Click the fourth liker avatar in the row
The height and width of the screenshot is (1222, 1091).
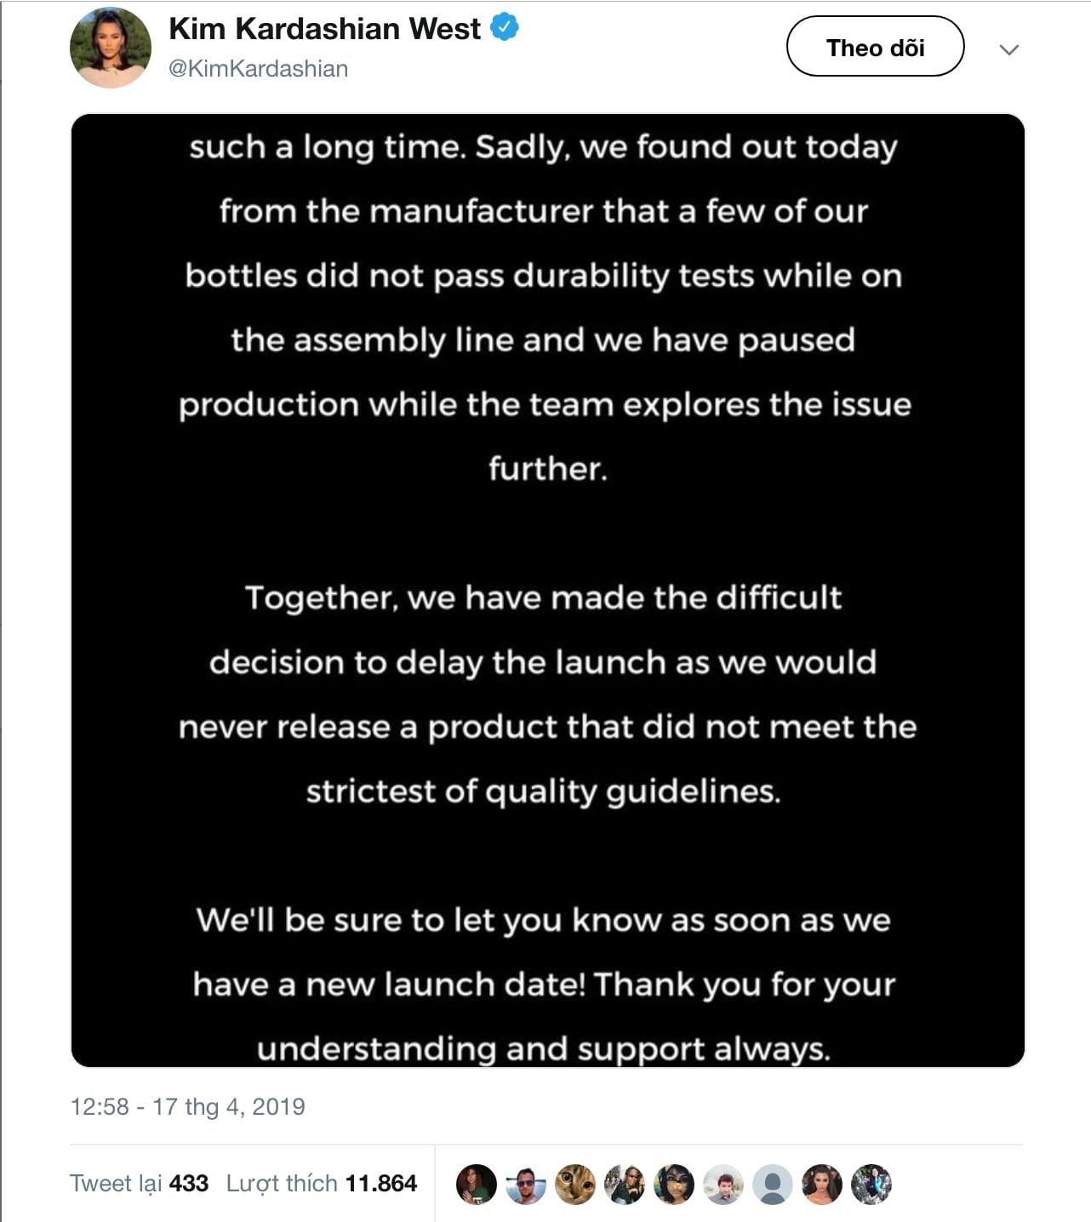click(x=625, y=1185)
